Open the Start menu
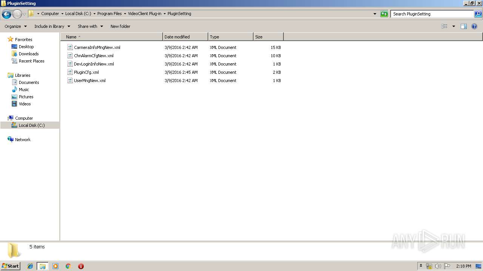 [x=10, y=266]
